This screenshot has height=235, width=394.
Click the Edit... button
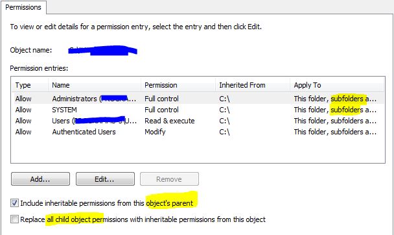point(105,179)
